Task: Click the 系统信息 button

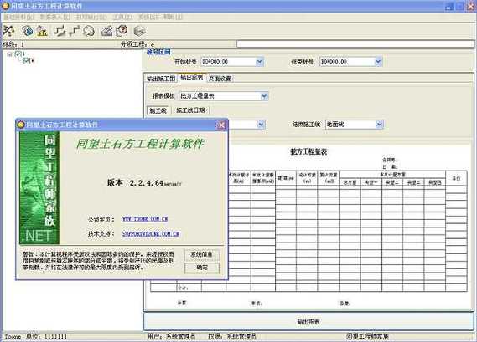Action: (x=202, y=254)
